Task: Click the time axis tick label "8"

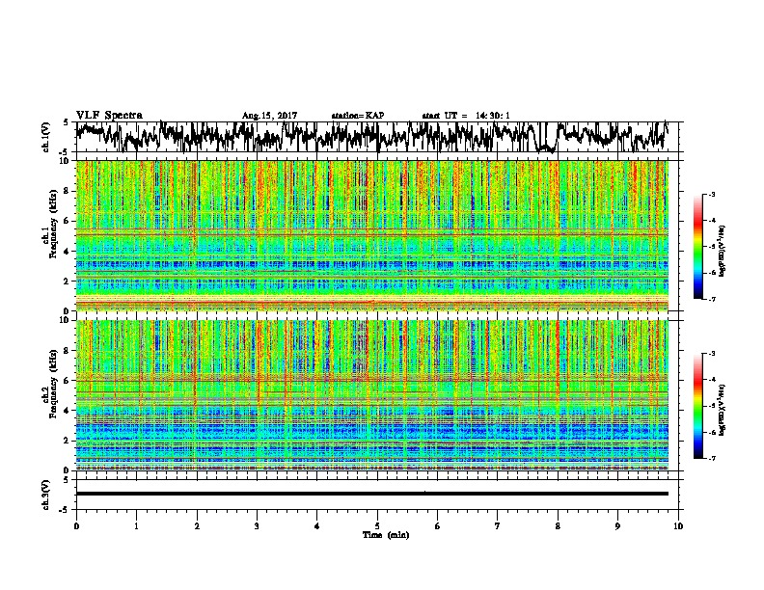Action: [558, 526]
